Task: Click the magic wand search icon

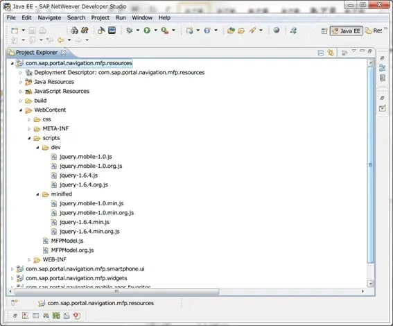Action: (x=252, y=31)
